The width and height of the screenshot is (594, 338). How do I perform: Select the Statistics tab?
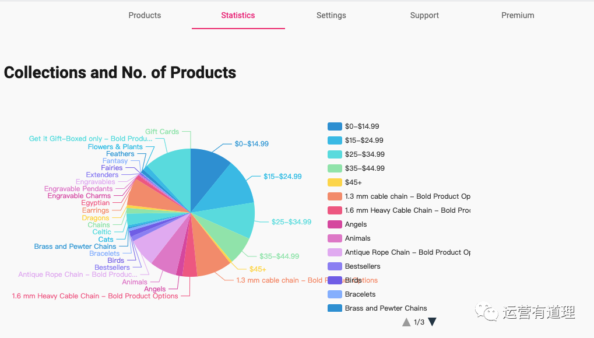(x=238, y=15)
